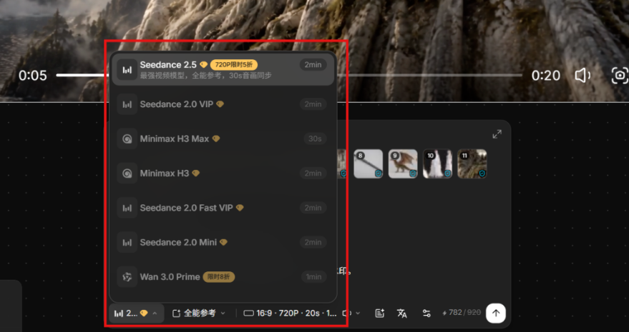Submit with the white up-arrow button
The image size is (629, 332).
496,313
